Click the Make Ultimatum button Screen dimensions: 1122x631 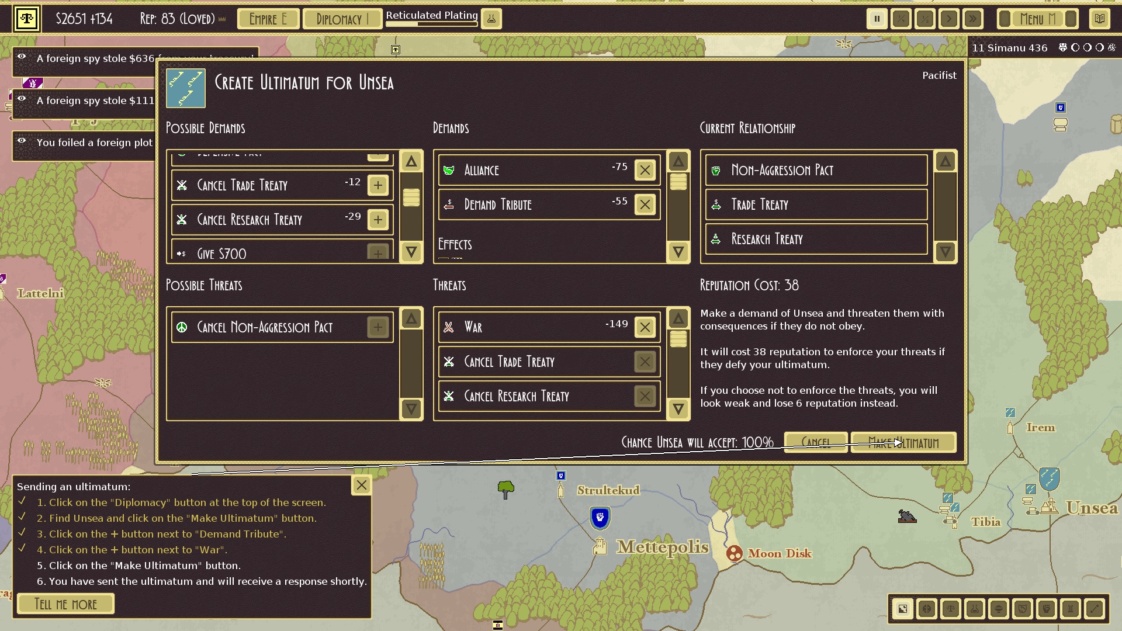coord(903,442)
